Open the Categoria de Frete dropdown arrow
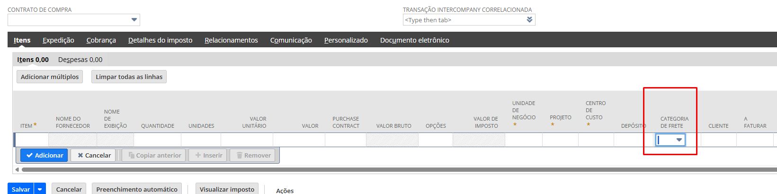This screenshot has height=194, width=777. click(679, 140)
